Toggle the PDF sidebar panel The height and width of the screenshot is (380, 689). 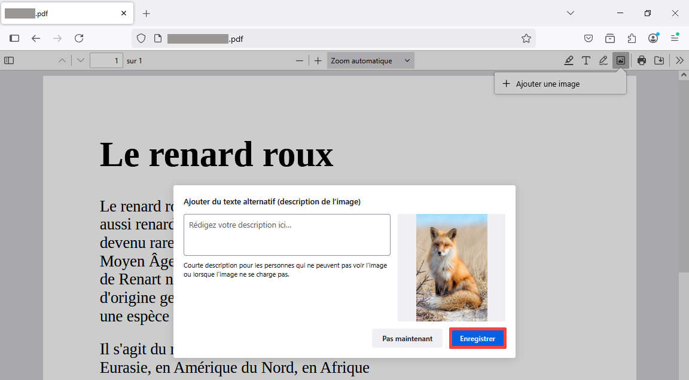pos(8,60)
